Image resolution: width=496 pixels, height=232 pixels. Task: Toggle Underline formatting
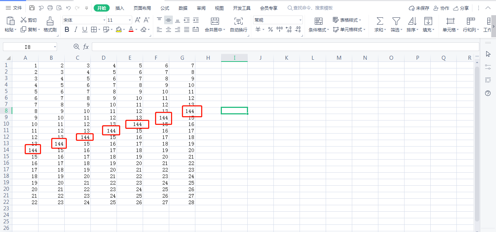click(85, 30)
